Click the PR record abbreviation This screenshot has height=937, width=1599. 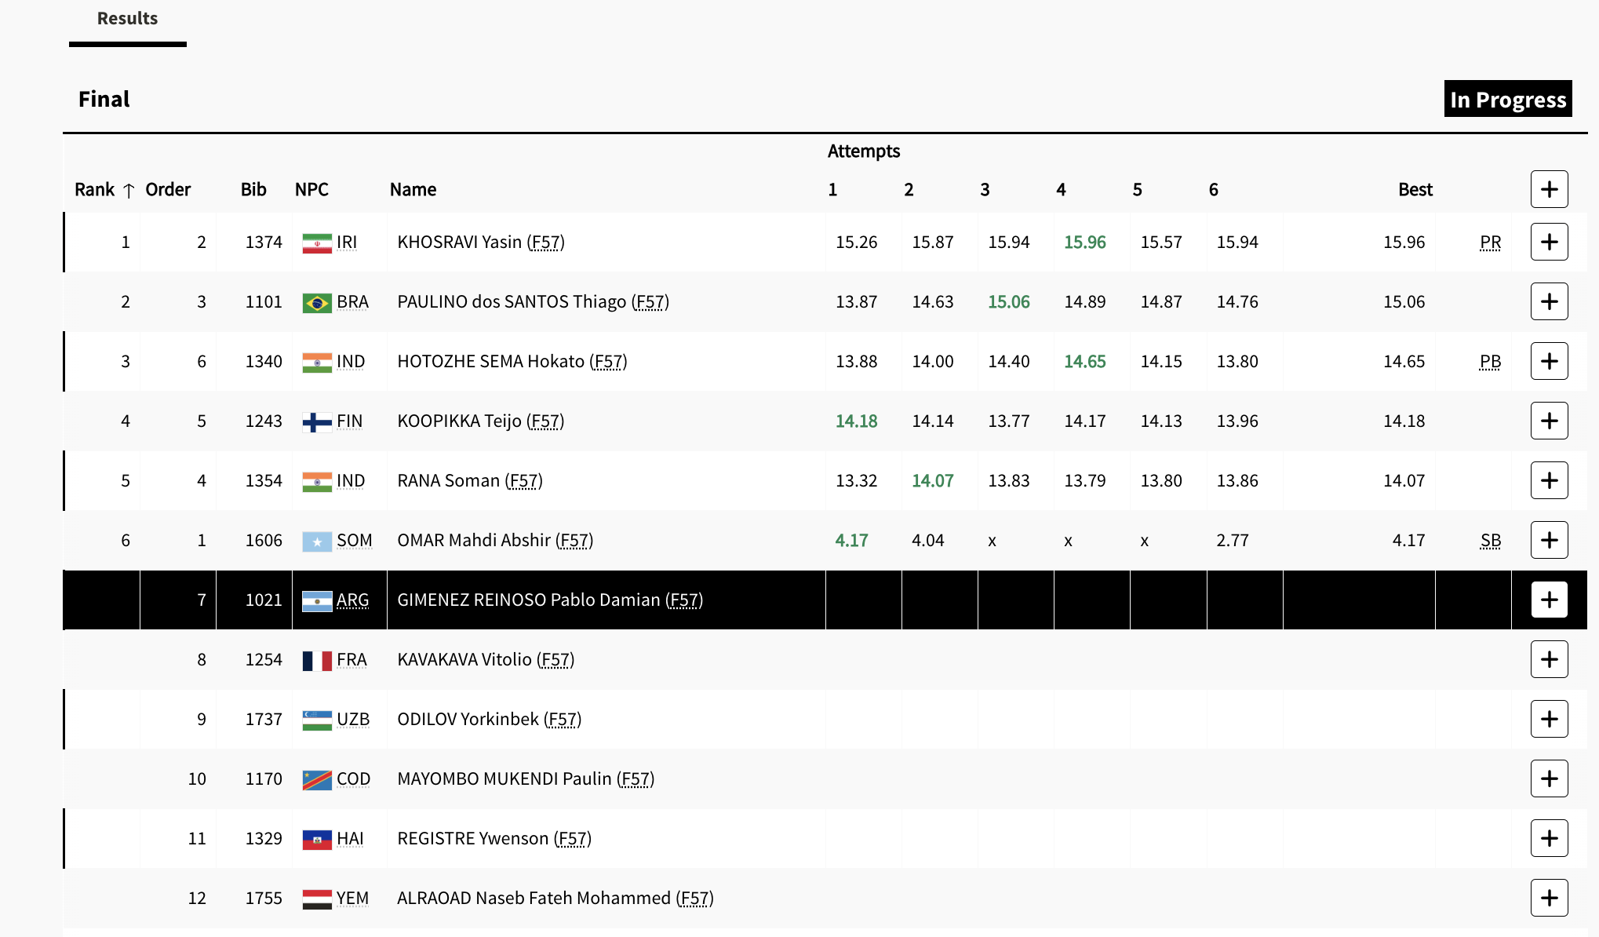[1490, 242]
